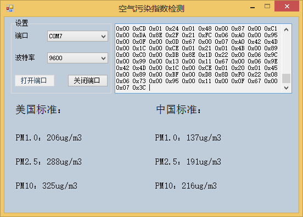Click the PM1.0: 206ug/m3 reading

pos(49,138)
